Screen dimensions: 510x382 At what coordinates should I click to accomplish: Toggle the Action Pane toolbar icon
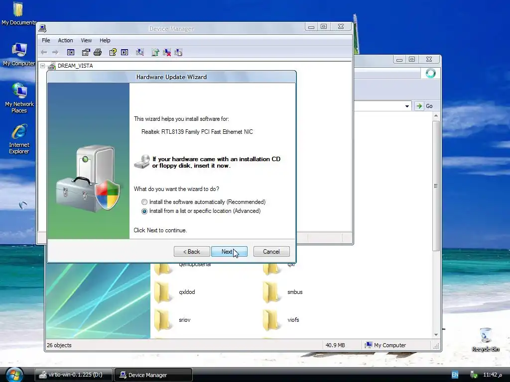(125, 52)
